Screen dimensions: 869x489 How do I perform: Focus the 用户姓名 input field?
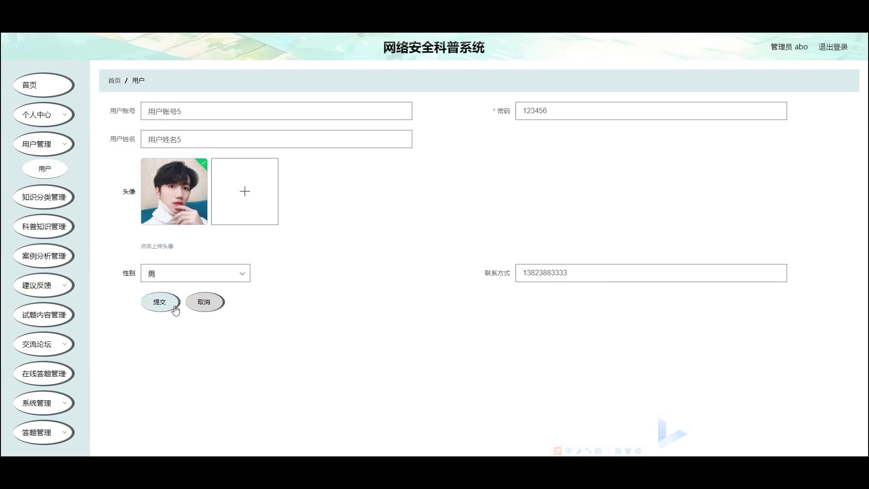(276, 139)
